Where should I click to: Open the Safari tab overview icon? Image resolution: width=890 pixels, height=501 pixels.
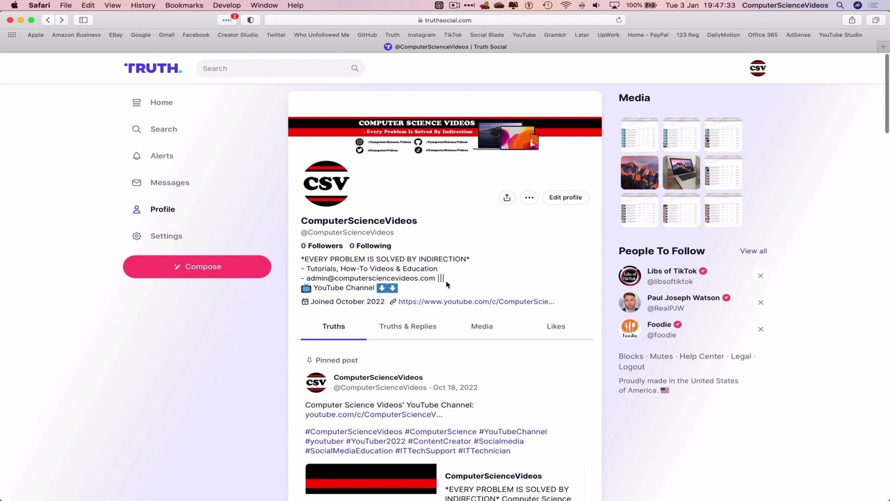(875, 20)
